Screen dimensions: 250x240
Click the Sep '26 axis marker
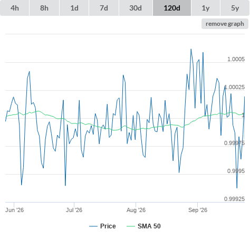[x=198, y=210]
